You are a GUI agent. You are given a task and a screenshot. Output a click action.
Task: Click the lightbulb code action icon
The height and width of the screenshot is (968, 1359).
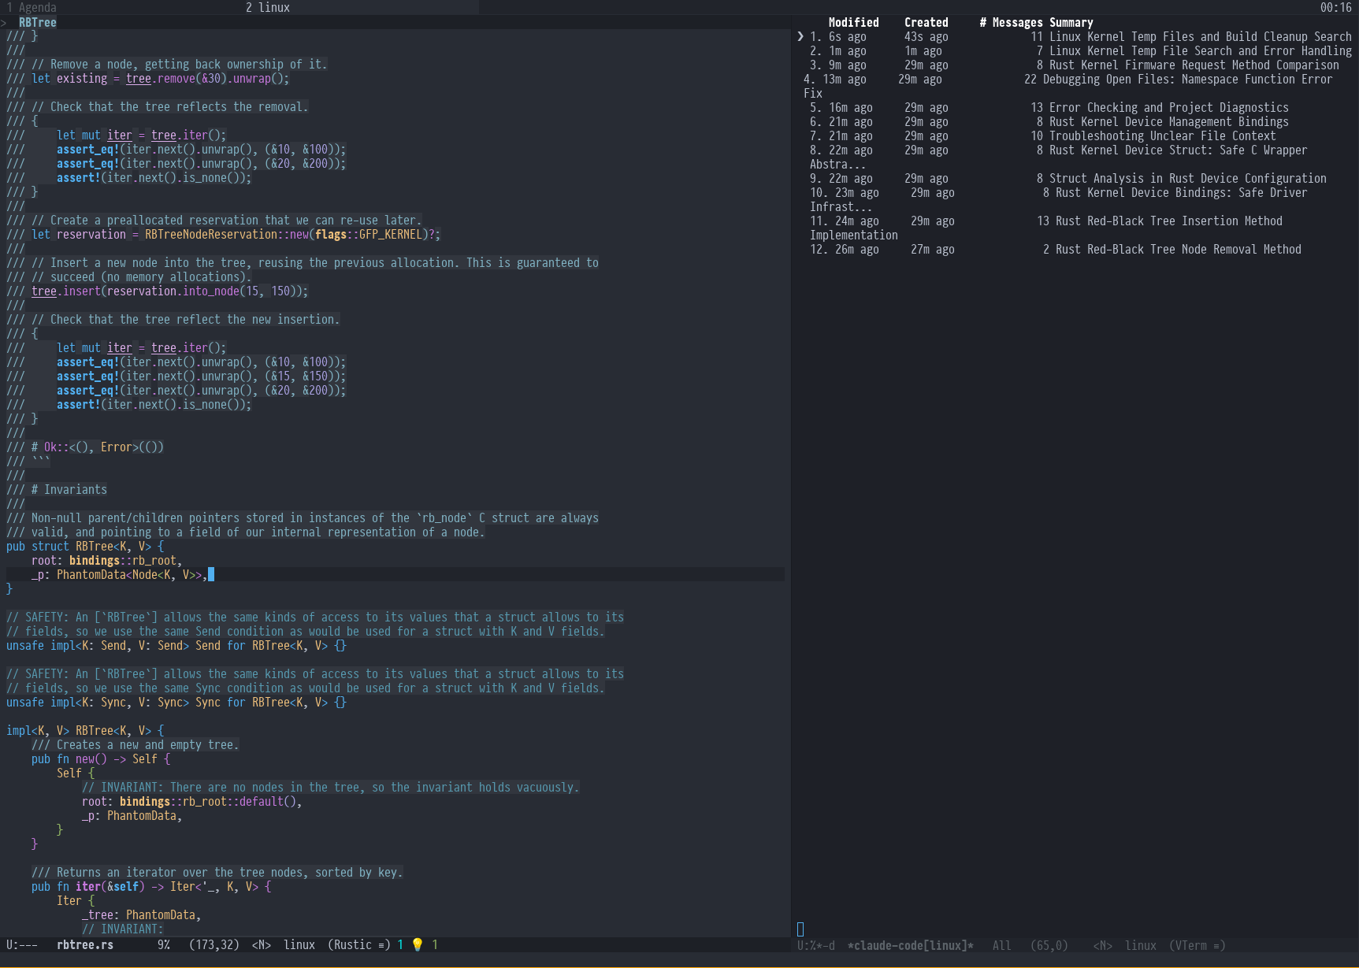pos(418,944)
